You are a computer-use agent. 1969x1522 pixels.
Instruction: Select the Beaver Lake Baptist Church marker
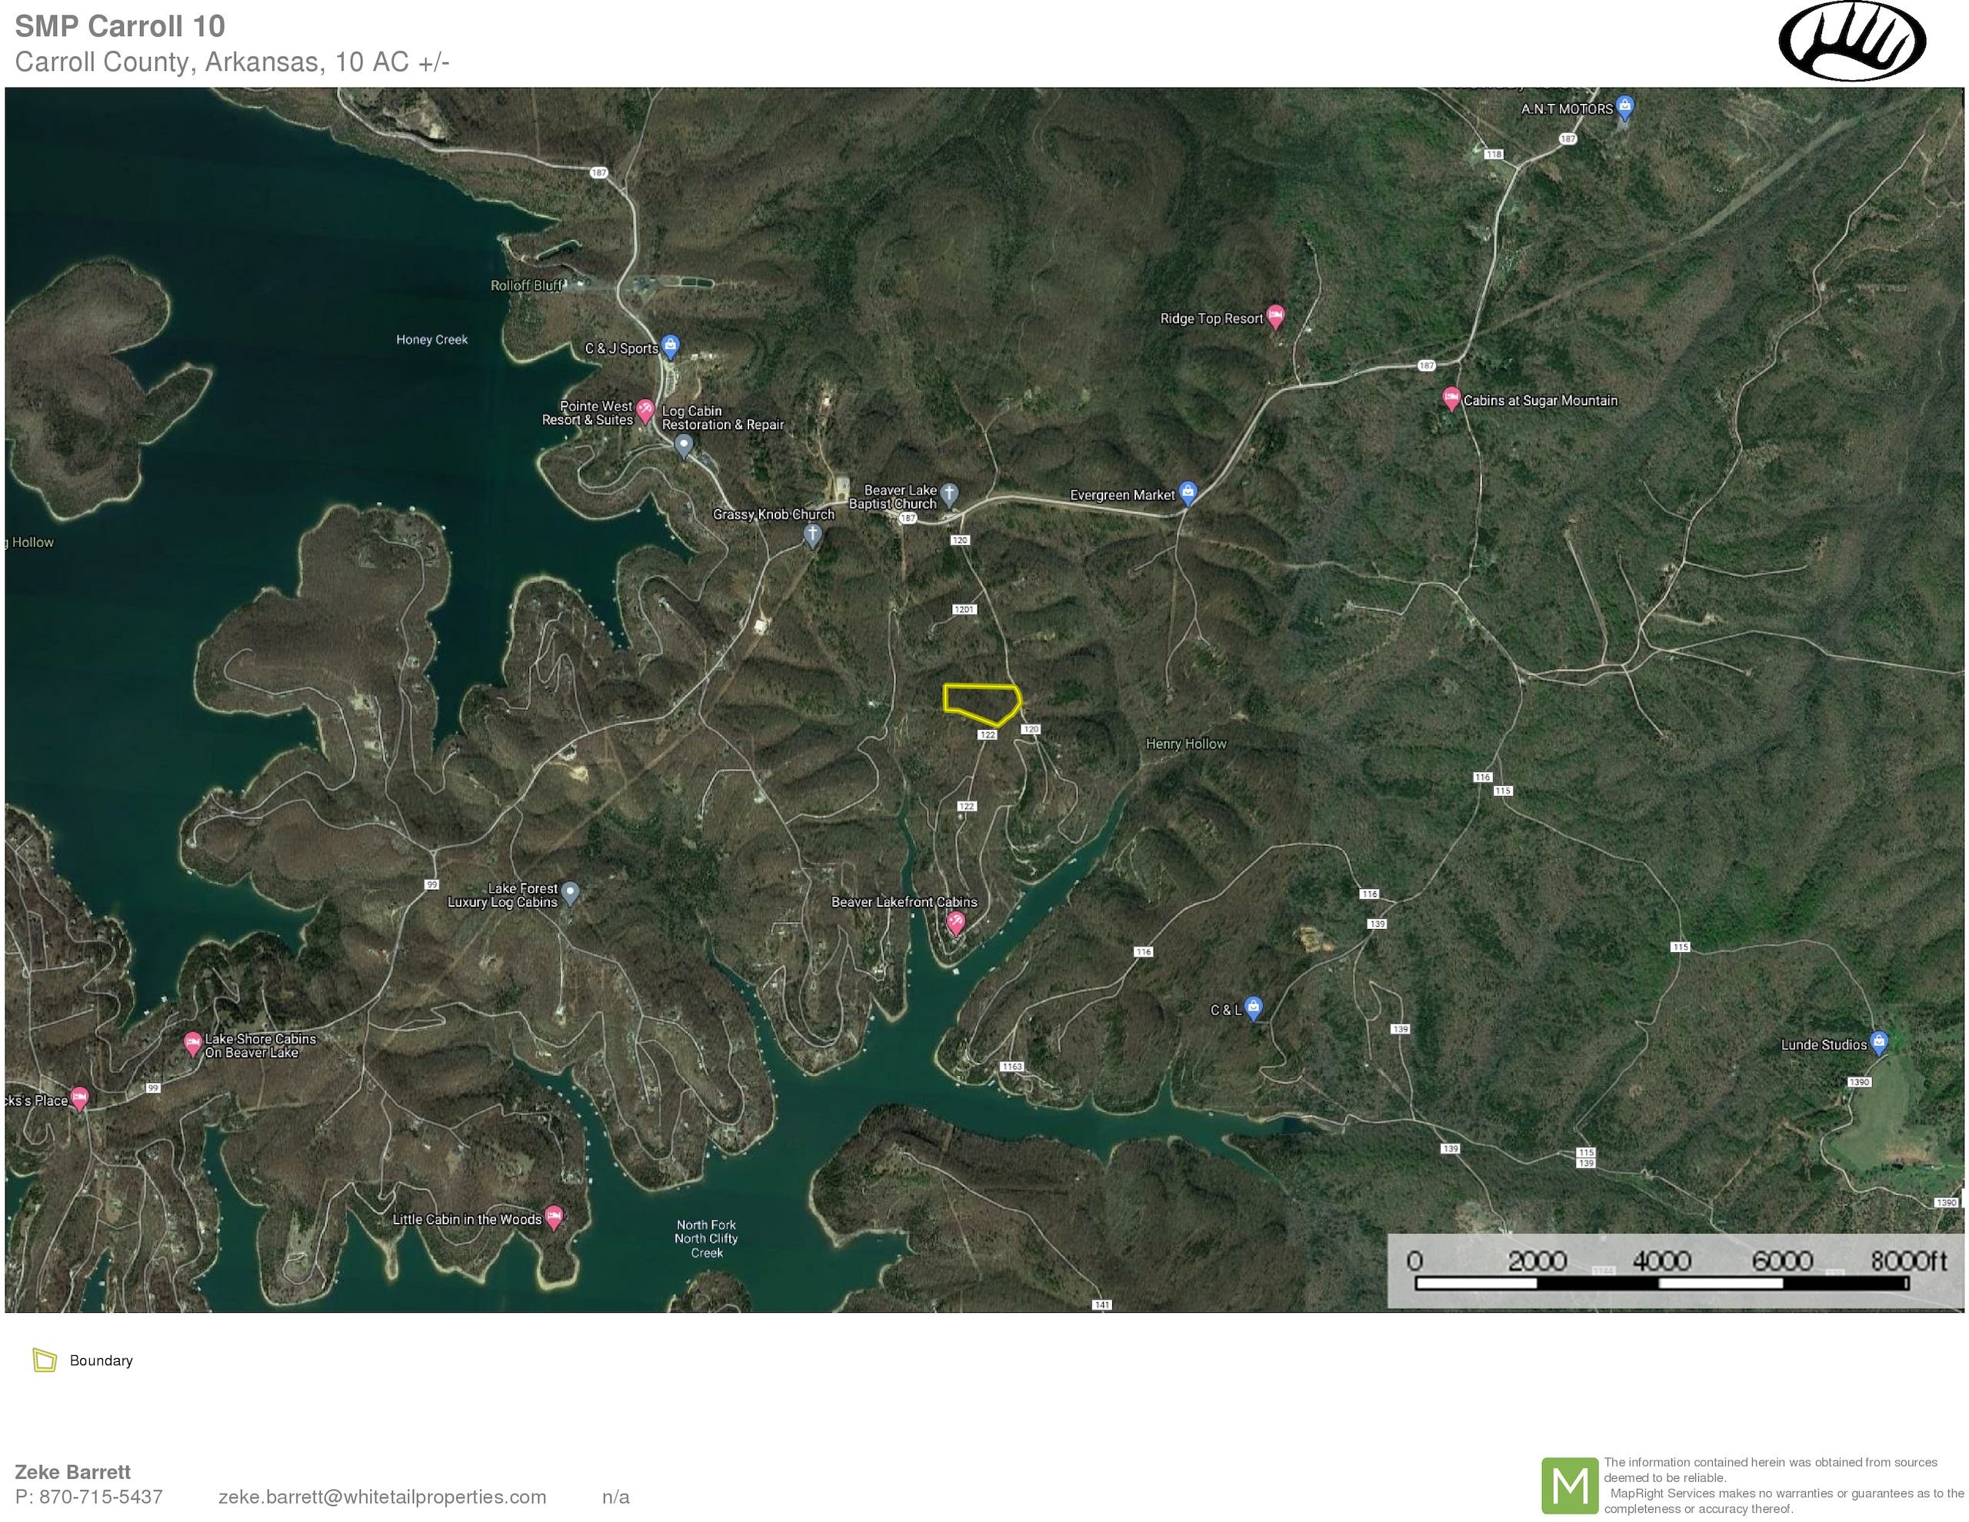949,493
